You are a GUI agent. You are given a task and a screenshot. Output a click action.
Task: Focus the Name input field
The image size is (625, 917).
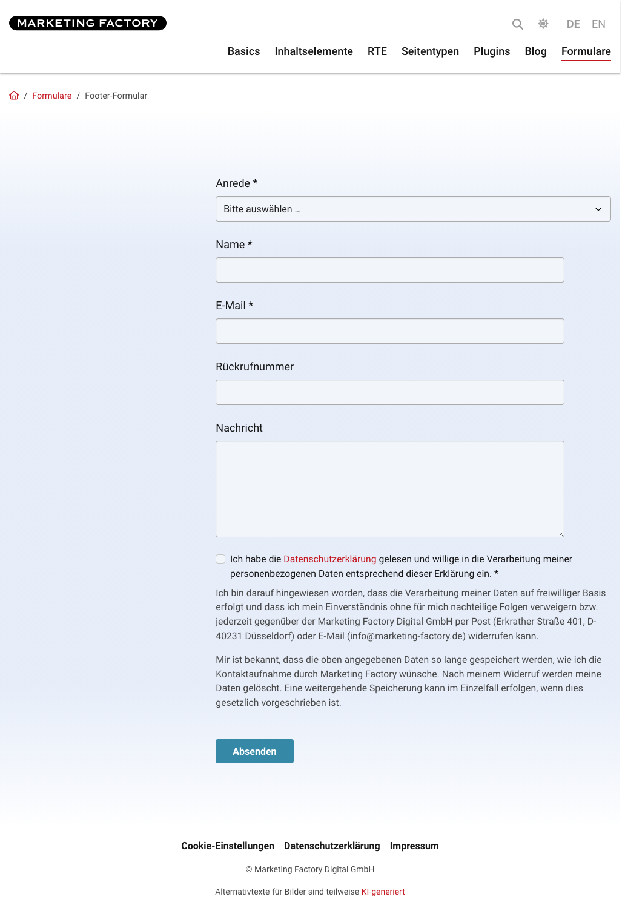390,270
